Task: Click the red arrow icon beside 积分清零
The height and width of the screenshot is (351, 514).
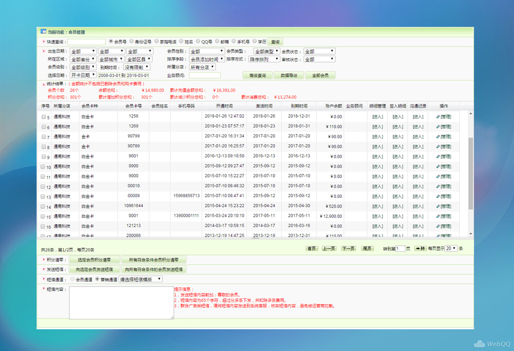Action: tap(44, 260)
